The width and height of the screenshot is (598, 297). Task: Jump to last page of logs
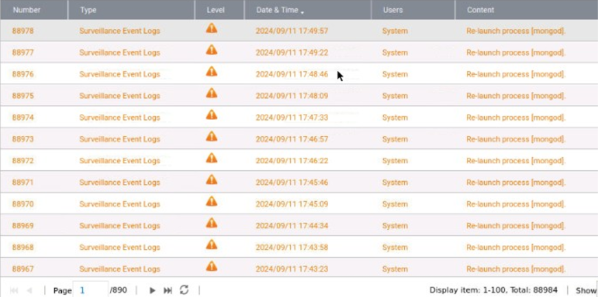168,291
